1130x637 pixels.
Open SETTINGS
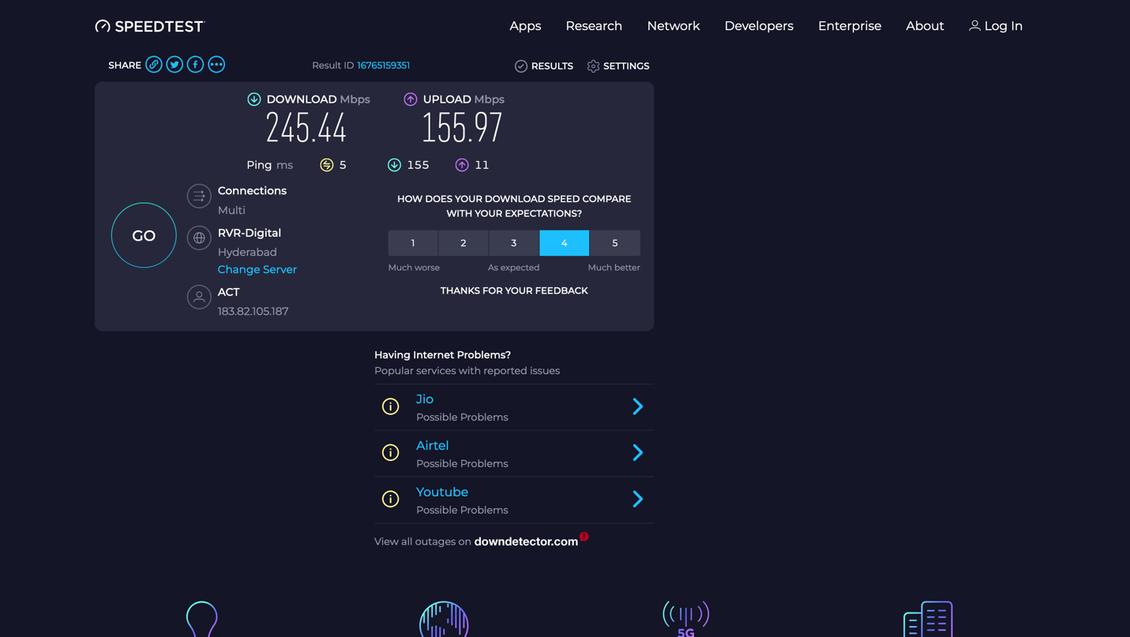618,66
